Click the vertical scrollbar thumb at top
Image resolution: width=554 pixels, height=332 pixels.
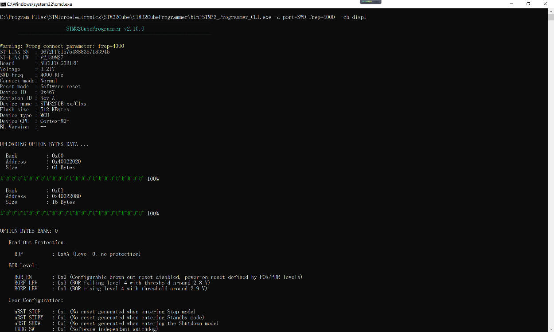[551, 18]
